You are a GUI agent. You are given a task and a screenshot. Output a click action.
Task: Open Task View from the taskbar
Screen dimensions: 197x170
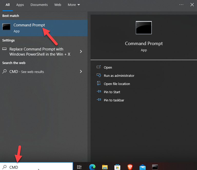(79, 167)
